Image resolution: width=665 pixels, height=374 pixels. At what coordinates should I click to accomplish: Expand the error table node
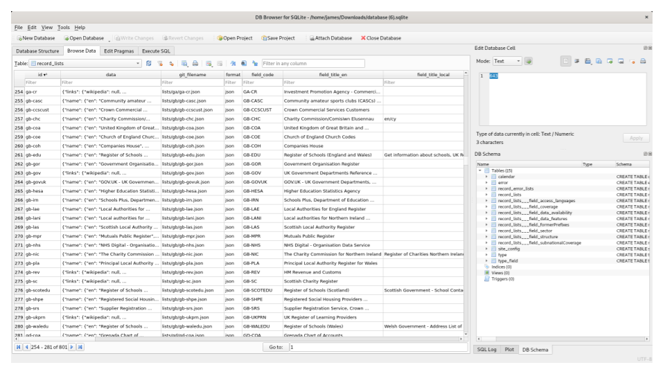(486, 182)
